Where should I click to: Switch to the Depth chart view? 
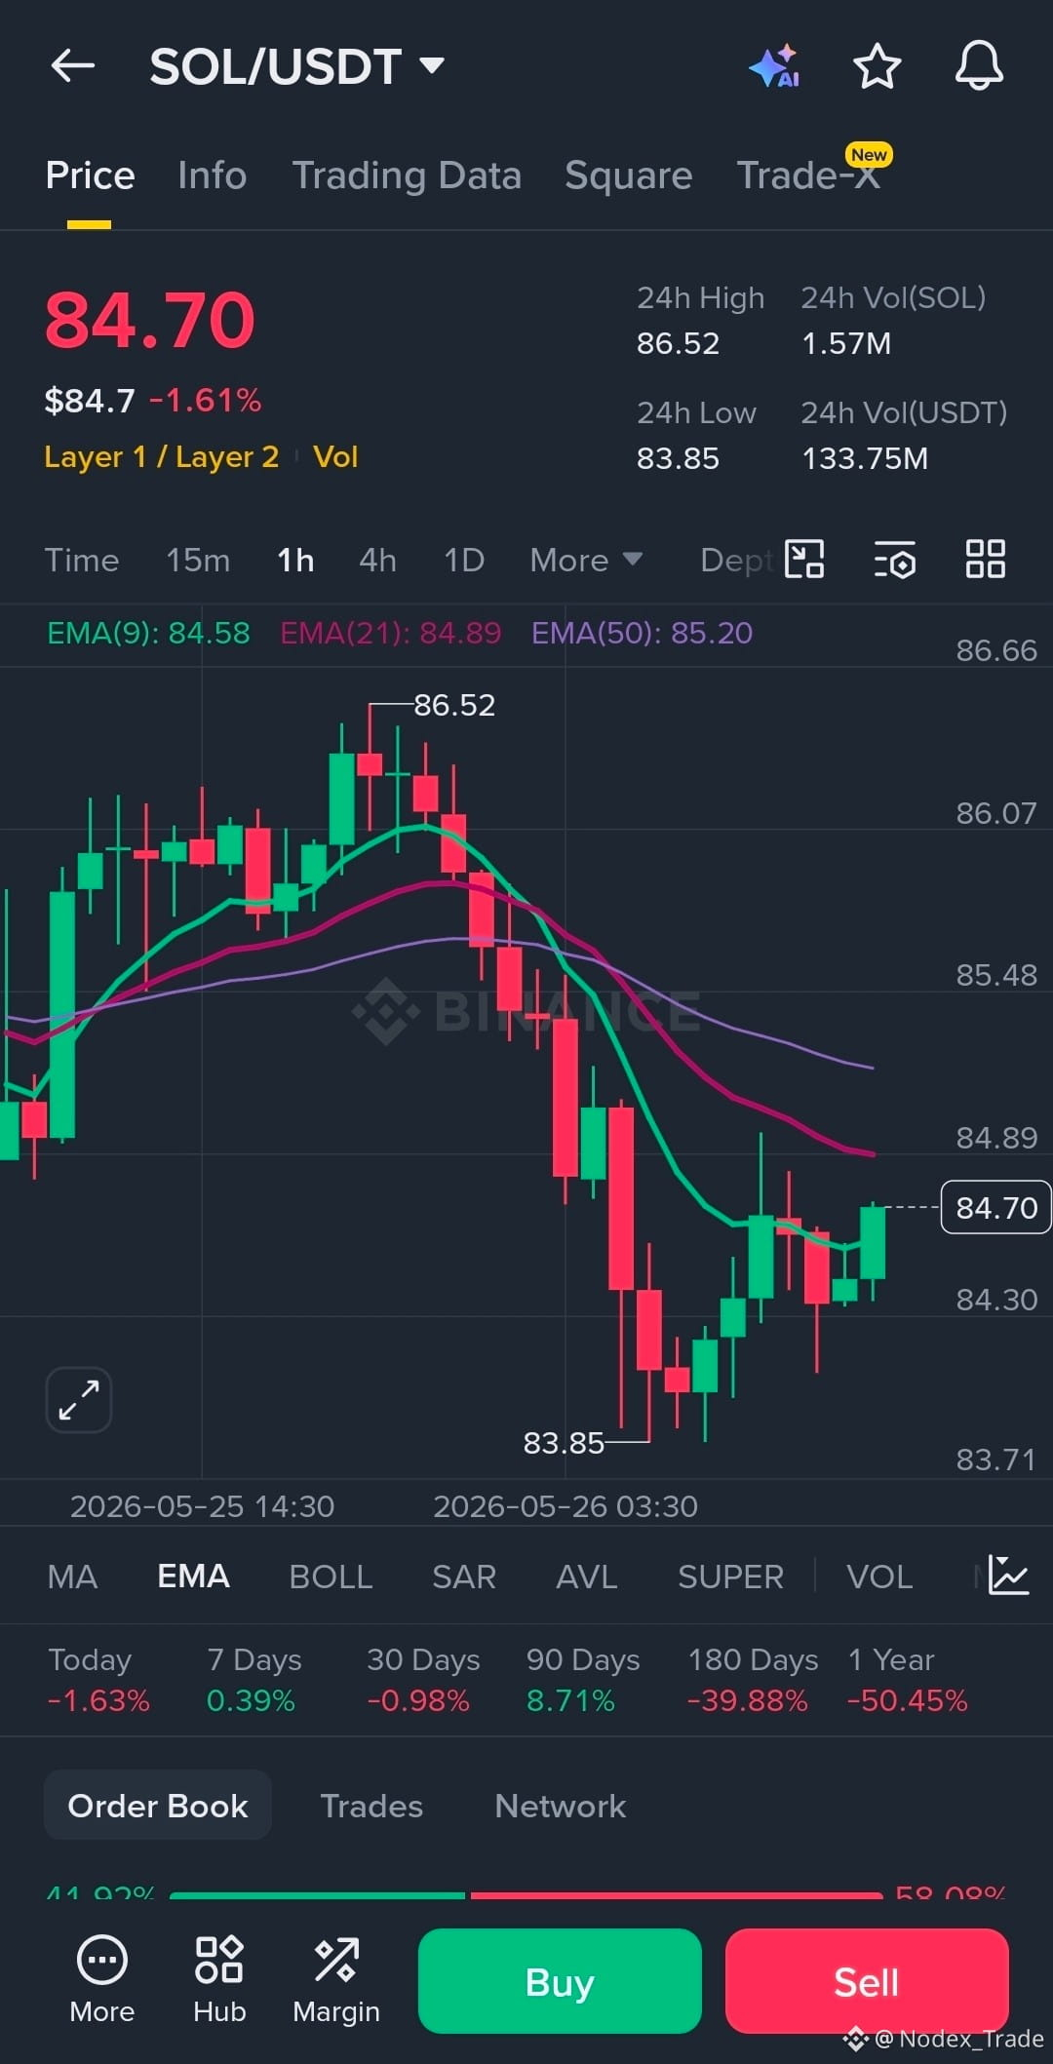pyautogui.click(x=737, y=561)
